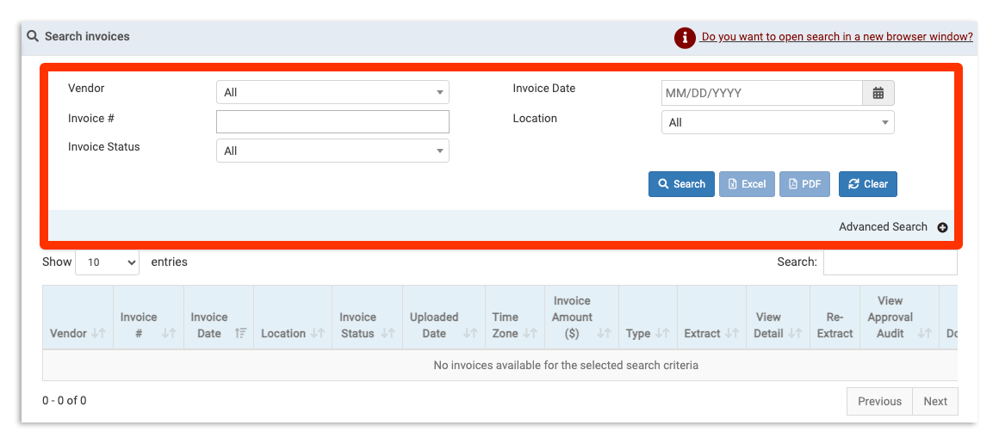Go to the Next page of results
Screen dimensions: 999x444
pos(934,401)
